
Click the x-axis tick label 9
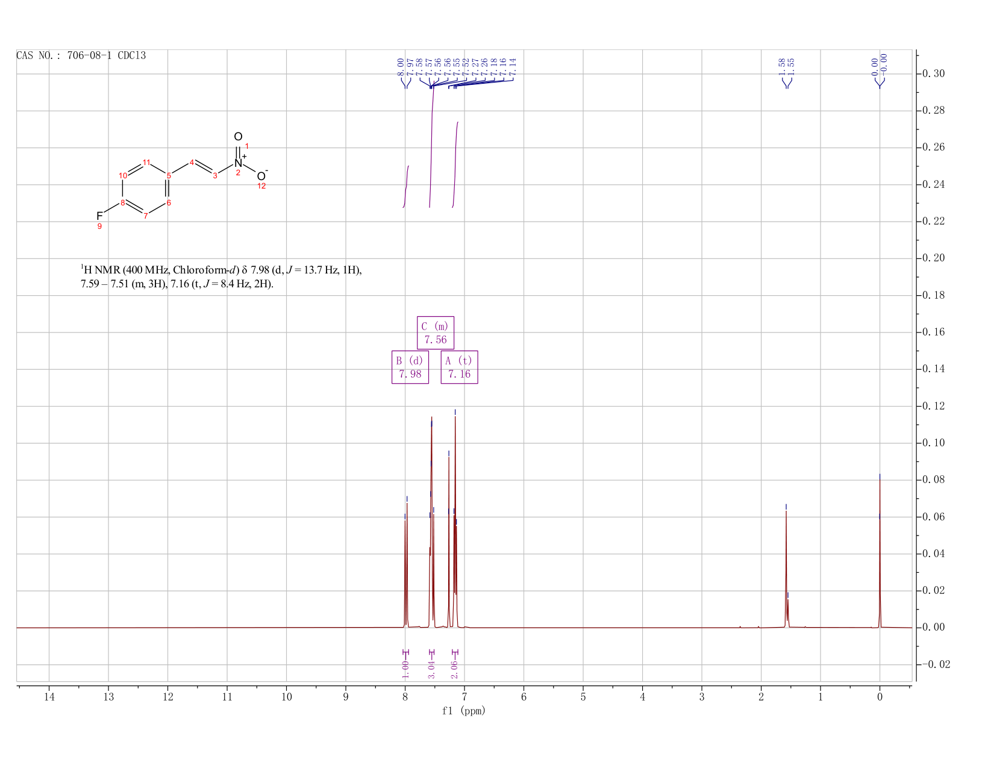[346, 697]
